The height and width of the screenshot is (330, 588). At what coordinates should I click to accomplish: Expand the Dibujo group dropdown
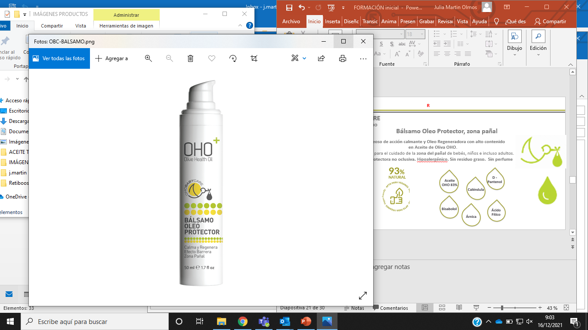[515, 54]
